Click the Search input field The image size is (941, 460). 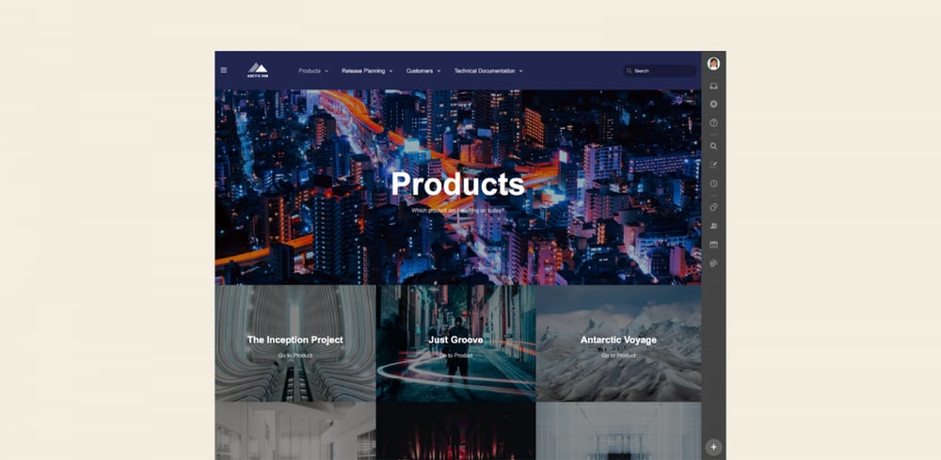[x=660, y=71]
